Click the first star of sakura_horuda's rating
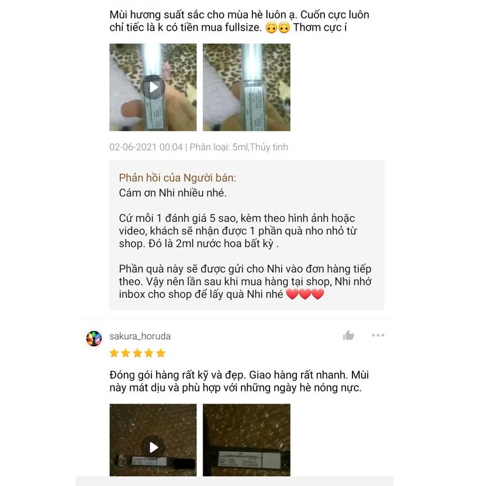 point(114,353)
